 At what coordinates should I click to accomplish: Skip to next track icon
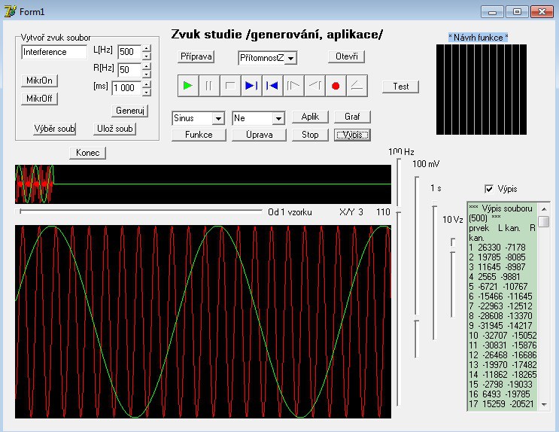click(251, 86)
